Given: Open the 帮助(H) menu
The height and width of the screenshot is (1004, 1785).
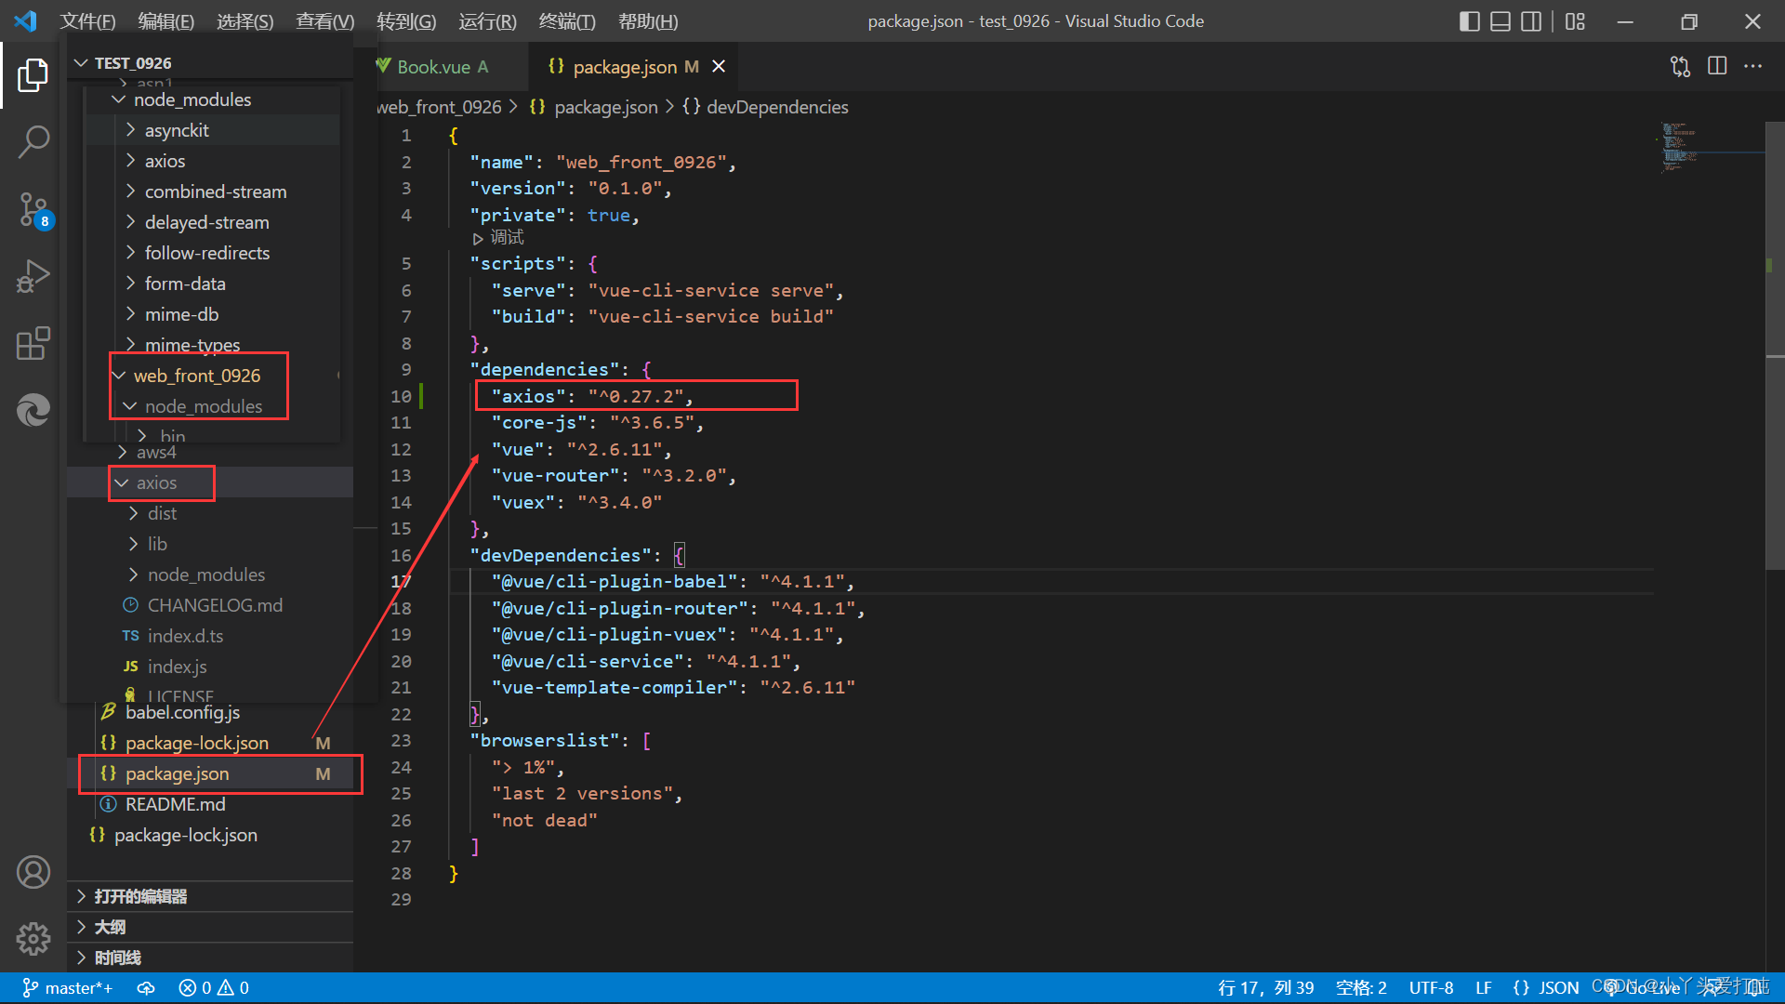Looking at the screenshot, I should coord(648,21).
